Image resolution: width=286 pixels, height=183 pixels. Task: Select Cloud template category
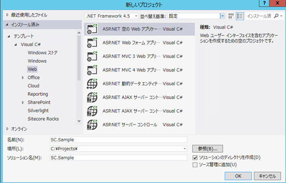coord(34,86)
